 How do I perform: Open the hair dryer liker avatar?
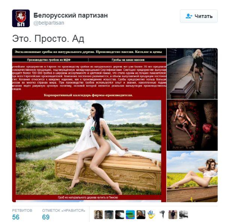tap(162, 215)
